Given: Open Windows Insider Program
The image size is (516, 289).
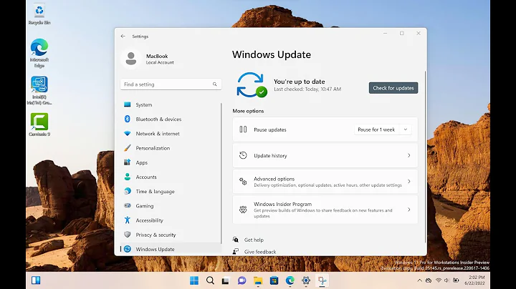Looking at the screenshot, I should point(325,210).
